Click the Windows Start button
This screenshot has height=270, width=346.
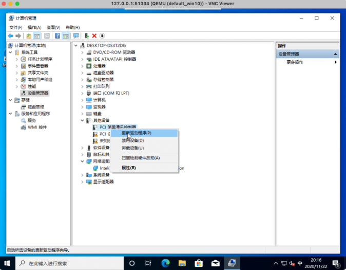9,263
